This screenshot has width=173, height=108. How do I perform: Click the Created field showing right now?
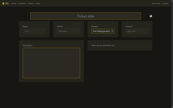point(137,31)
